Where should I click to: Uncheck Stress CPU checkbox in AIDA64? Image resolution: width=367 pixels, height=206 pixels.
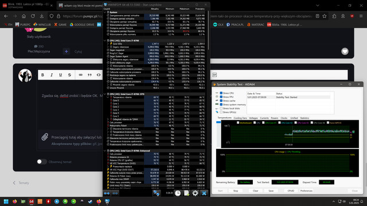221,93
